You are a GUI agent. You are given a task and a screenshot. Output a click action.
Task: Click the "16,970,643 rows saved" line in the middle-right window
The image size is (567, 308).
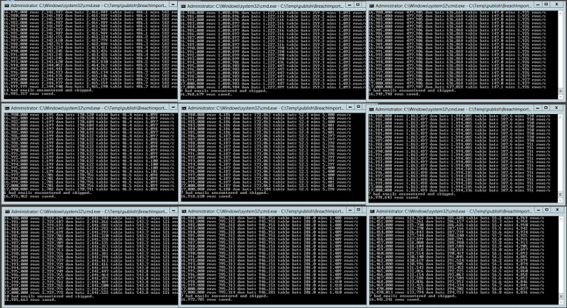(395, 198)
